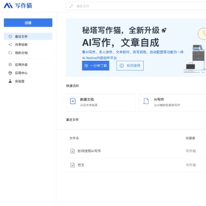Click the 新建文档 plus icon

[x=73, y=101]
